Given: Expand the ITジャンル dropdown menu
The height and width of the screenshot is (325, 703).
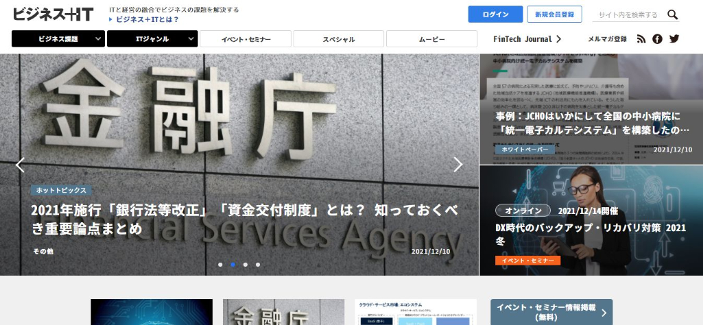Looking at the screenshot, I should coord(152,39).
